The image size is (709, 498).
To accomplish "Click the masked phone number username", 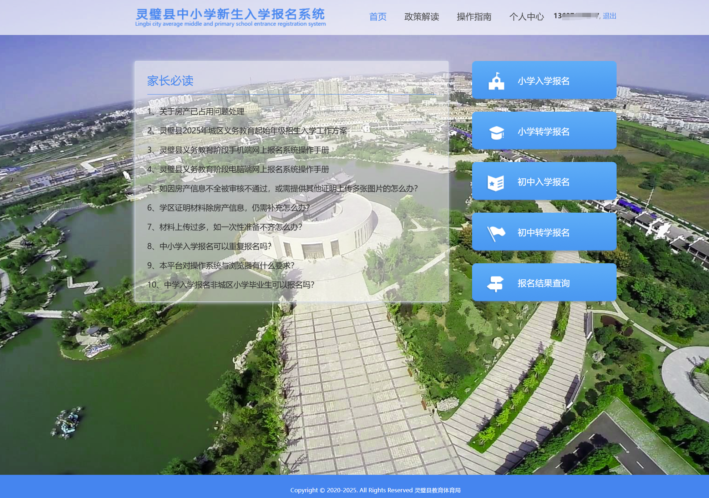I will click(x=576, y=16).
